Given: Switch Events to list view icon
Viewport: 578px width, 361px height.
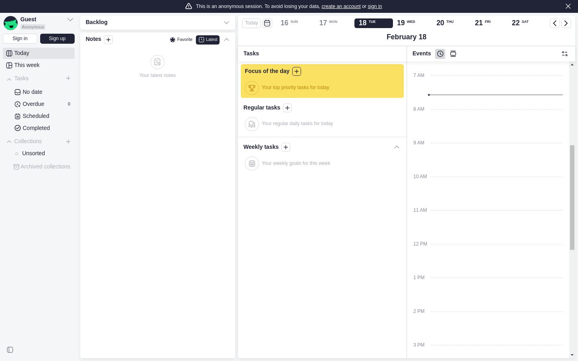Looking at the screenshot, I should (x=453, y=54).
